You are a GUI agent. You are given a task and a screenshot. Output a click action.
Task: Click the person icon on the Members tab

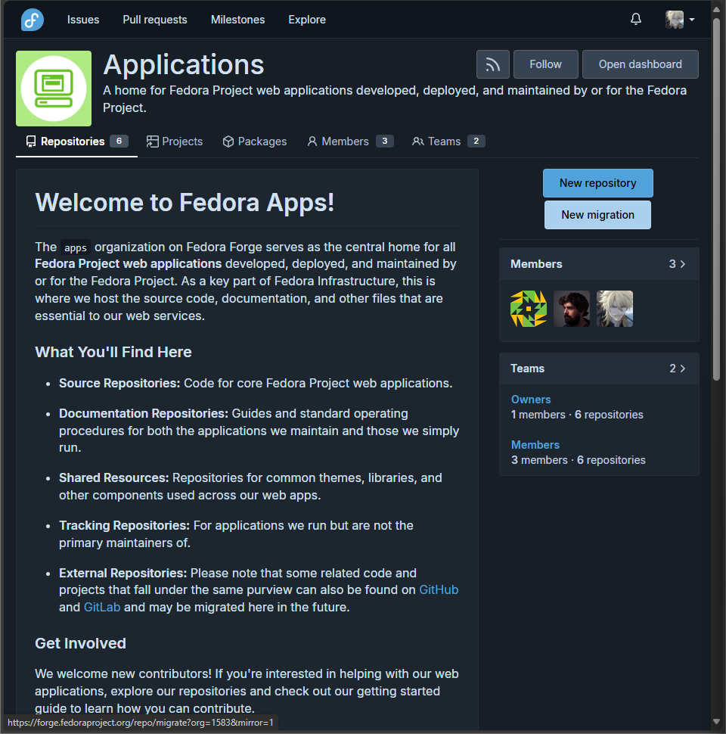click(312, 142)
